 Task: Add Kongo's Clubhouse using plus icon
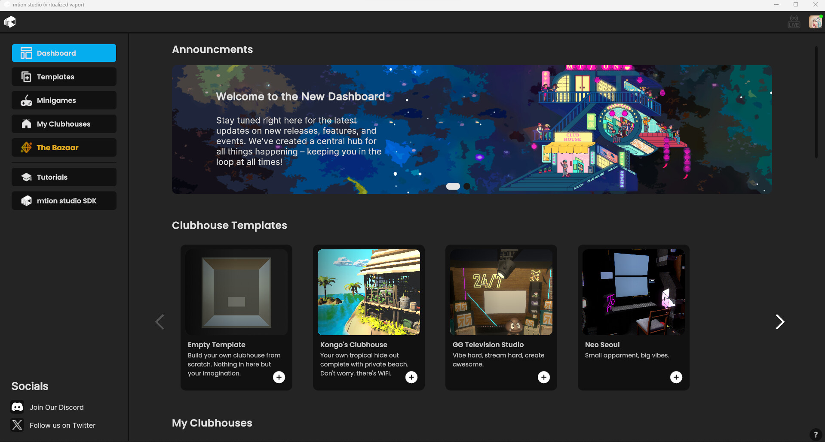coord(411,377)
